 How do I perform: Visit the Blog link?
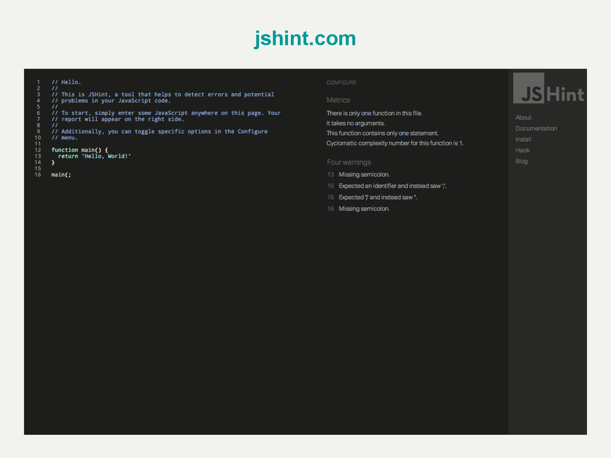[x=521, y=161]
